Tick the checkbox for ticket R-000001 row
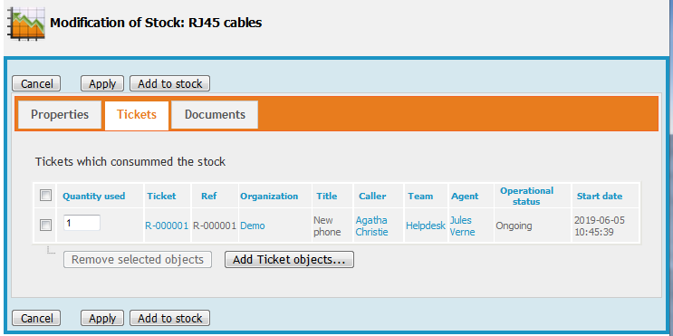The image size is (673, 336). coord(45,225)
